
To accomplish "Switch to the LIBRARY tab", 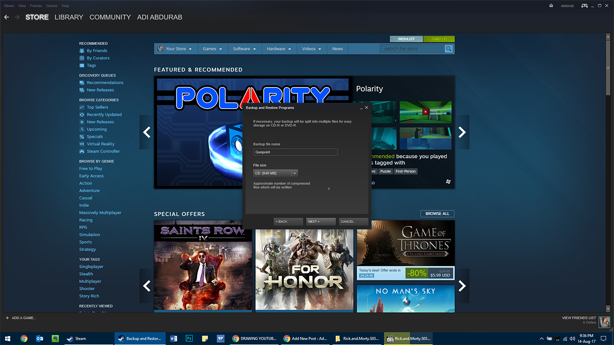I will tap(69, 17).
